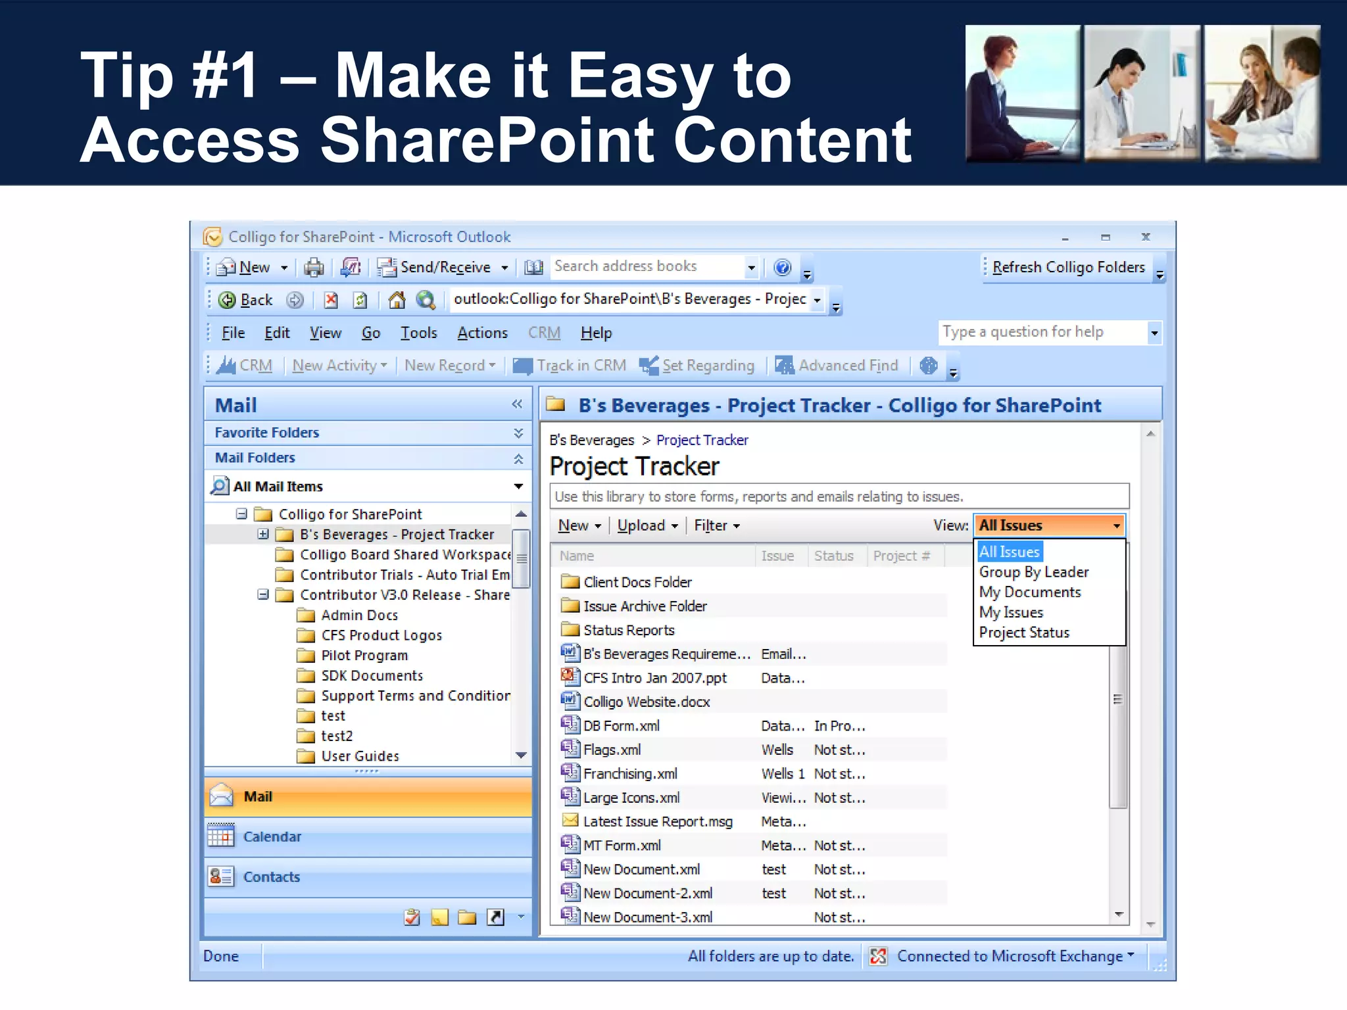This screenshot has height=1010, width=1347.
Task: Open the Mail navigation button
Action: tap(368, 797)
